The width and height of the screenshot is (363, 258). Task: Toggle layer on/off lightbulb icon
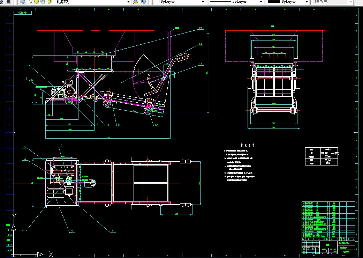point(31,2)
